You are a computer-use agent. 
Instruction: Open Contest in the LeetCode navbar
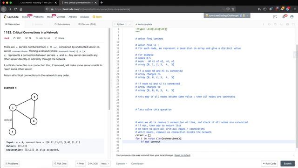(x=61, y=17)
